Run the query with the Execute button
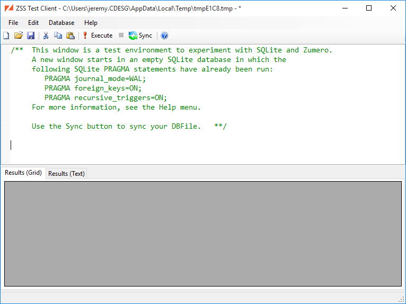 (98, 35)
